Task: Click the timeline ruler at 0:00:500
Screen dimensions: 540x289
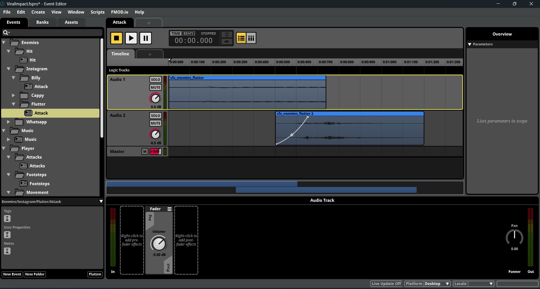Action: coord(283,62)
